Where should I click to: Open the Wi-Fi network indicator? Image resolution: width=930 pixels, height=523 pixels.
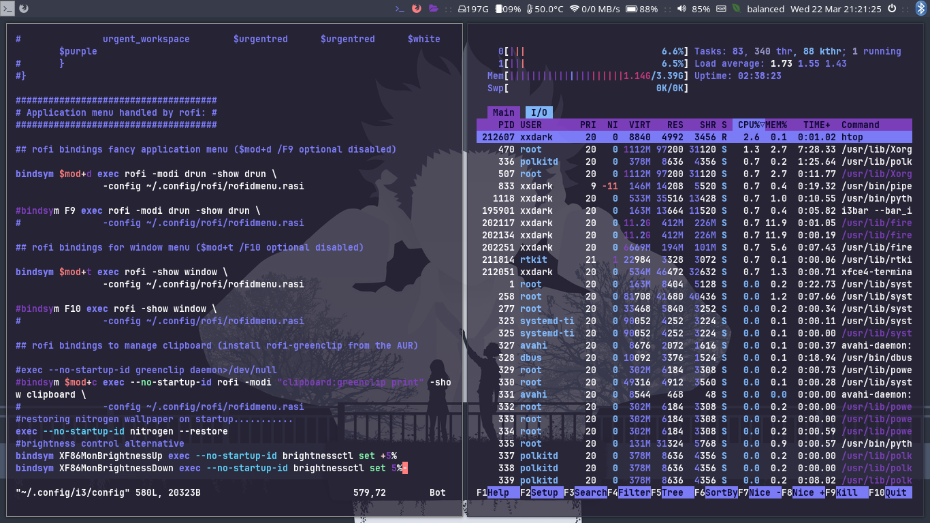click(594, 9)
